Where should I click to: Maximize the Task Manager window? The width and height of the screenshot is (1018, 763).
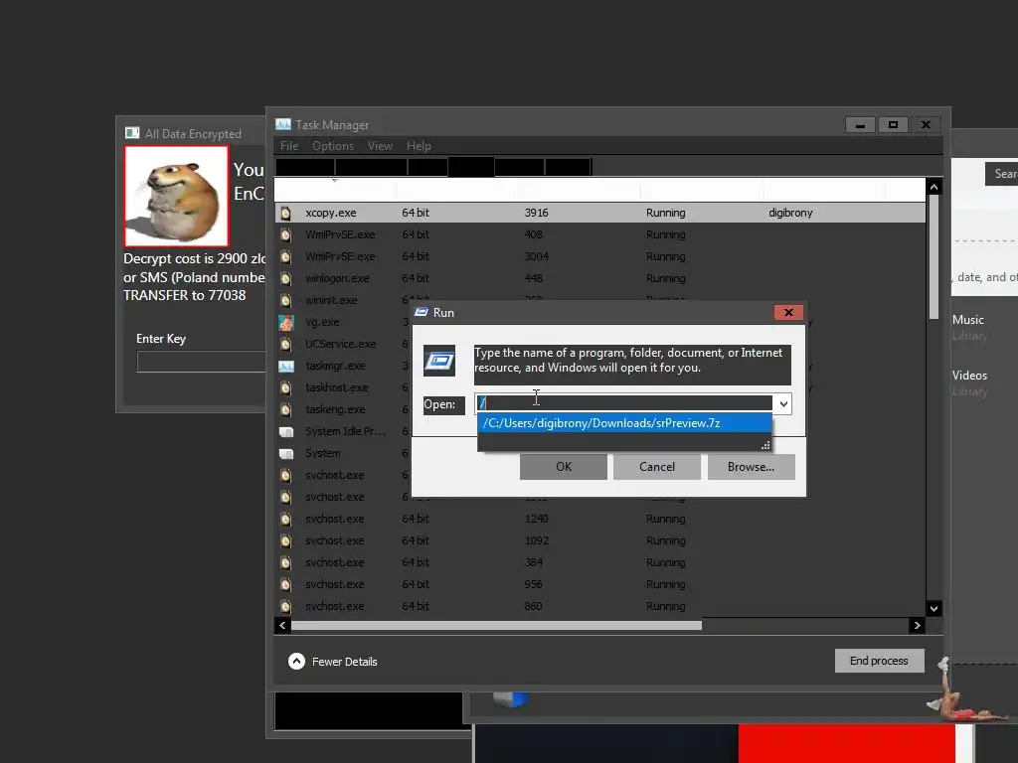(x=894, y=124)
